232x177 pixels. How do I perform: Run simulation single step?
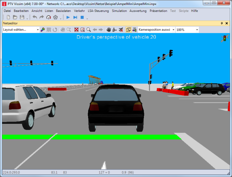point(75,17)
